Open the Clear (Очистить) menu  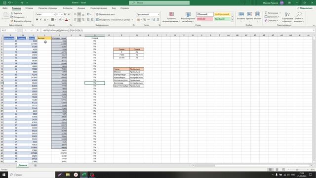pyautogui.click(x=271, y=21)
